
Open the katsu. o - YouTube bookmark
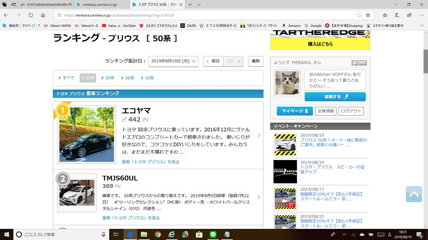tap(119, 26)
